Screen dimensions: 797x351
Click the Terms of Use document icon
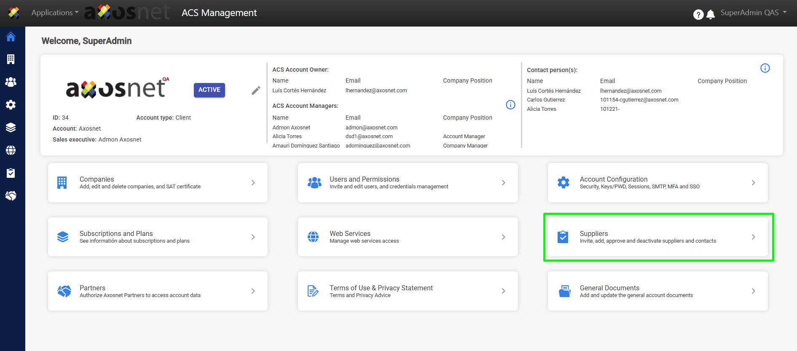coord(313,291)
